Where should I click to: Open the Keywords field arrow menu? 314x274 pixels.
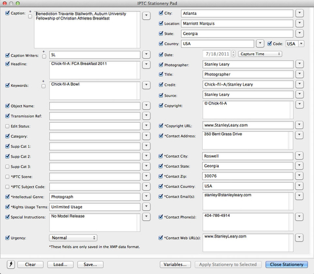tap(146, 85)
